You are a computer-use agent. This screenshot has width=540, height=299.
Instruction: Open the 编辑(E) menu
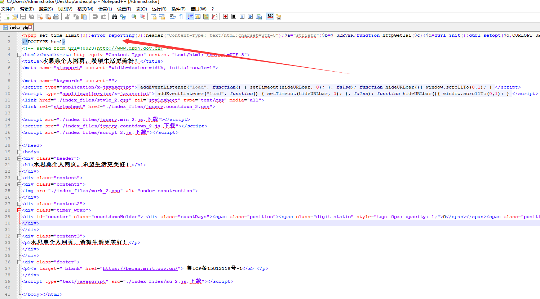pyautogui.click(x=27, y=9)
